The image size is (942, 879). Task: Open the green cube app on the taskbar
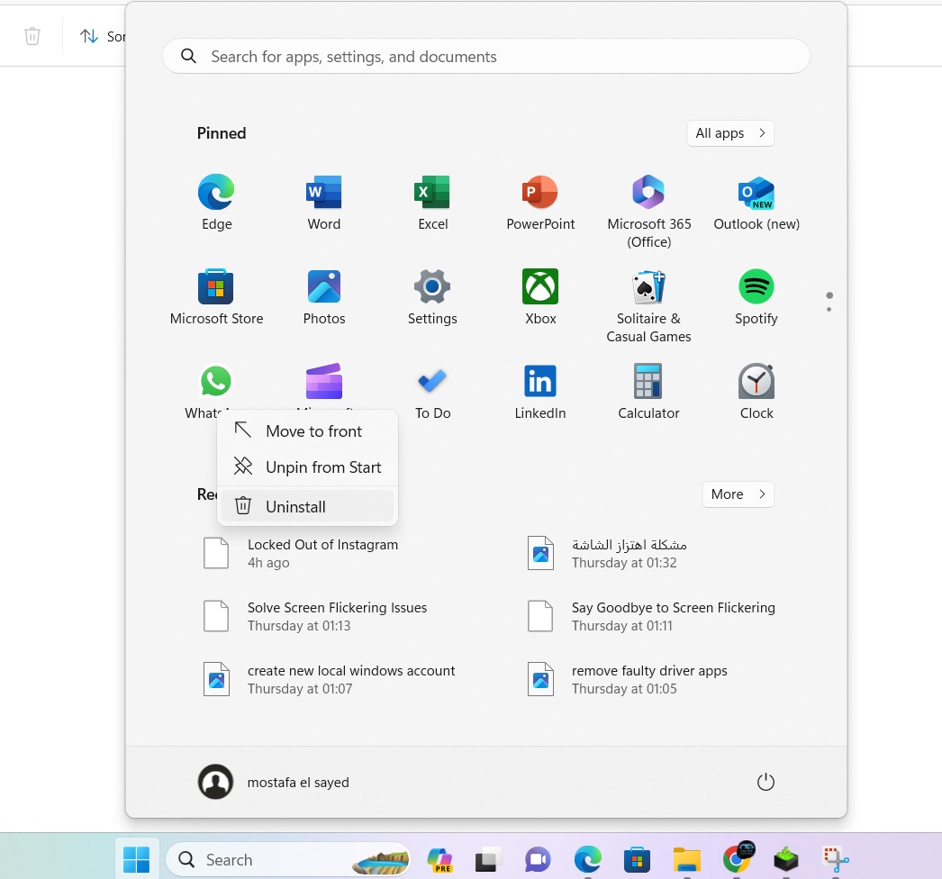tap(786, 860)
